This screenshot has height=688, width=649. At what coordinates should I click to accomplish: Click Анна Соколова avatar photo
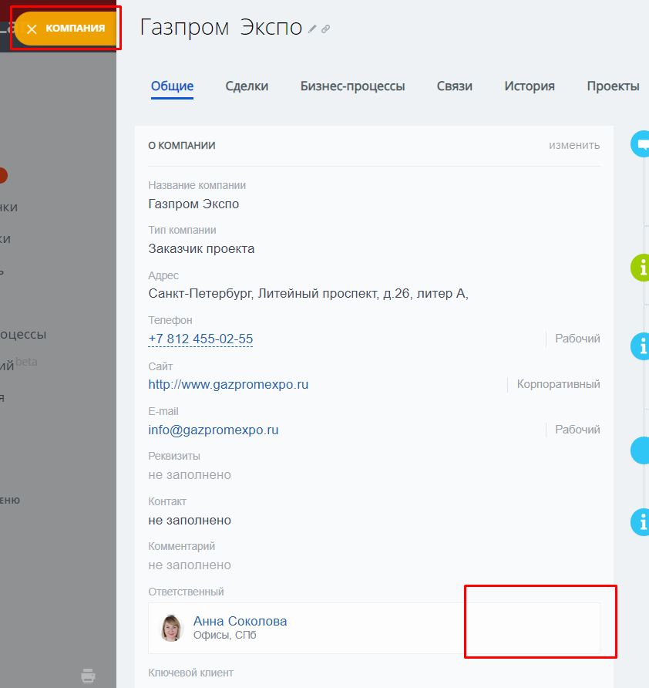click(x=171, y=629)
